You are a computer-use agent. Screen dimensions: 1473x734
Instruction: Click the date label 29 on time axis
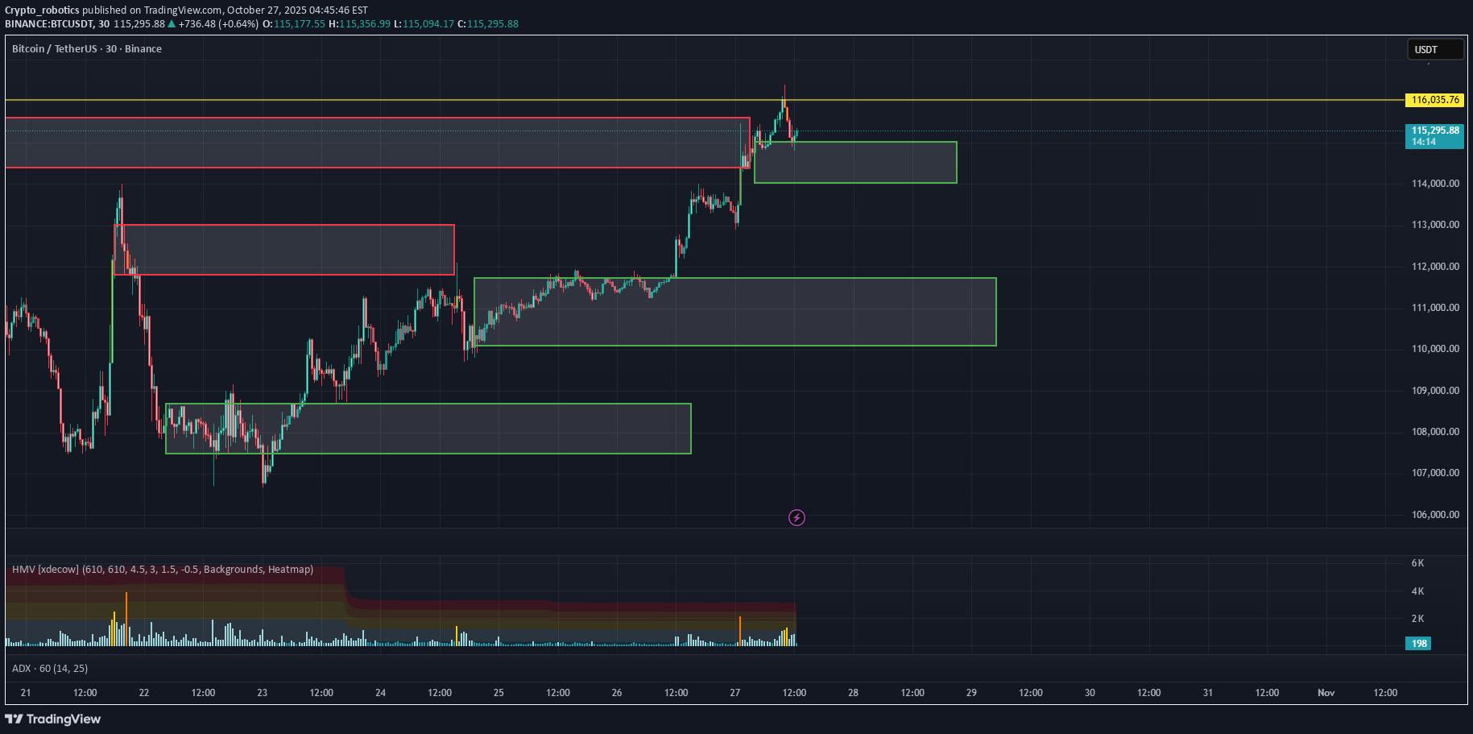click(x=971, y=693)
